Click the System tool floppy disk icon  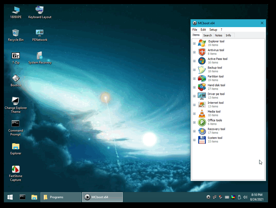[x=202, y=140]
